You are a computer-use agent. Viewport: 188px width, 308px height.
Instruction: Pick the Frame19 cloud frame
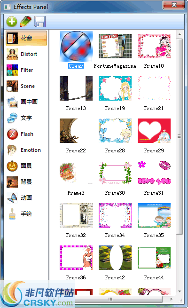(x=115, y=88)
